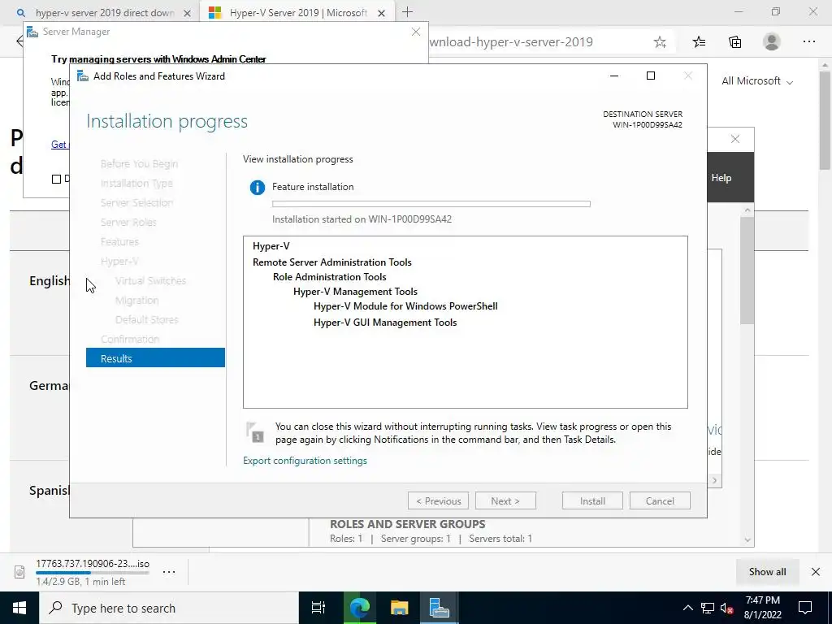Screen dimensions: 832x624
Task: Click the taskbar search box
Action: pos(169,608)
